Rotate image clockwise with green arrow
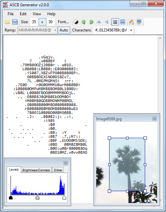 pyautogui.click(x=91, y=22)
